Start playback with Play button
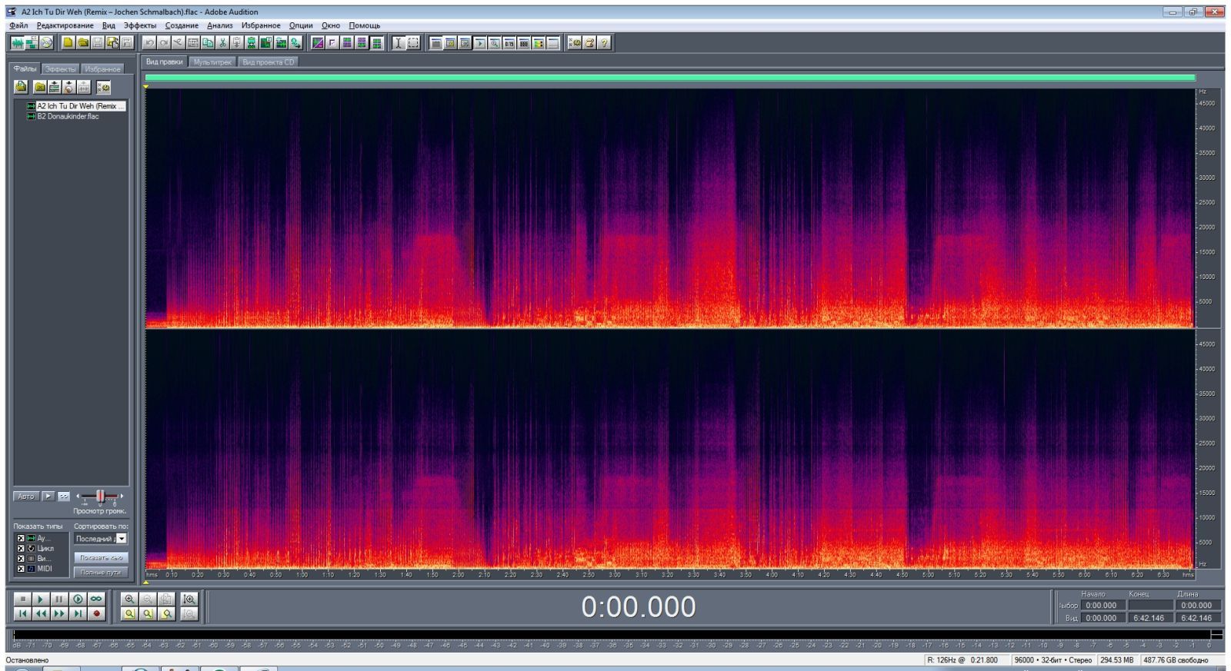The image size is (1231, 671). pyautogui.click(x=40, y=599)
